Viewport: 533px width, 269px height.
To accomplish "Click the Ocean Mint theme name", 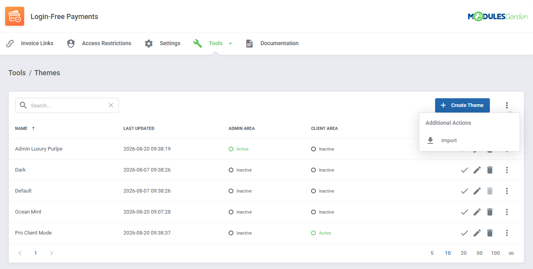I will (x=28, y=212).
